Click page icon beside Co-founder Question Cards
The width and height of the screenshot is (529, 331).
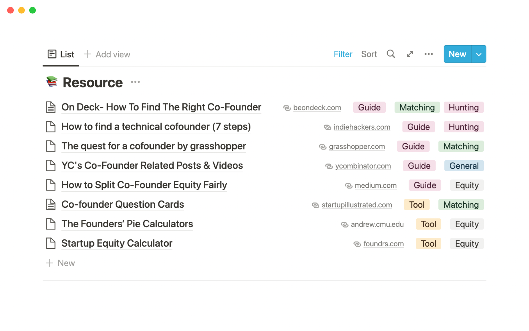(51, 205)
